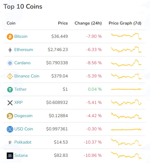Click the Solana dark square logo
This screenshot has height=163, width=150.
[x=10, y=156]
